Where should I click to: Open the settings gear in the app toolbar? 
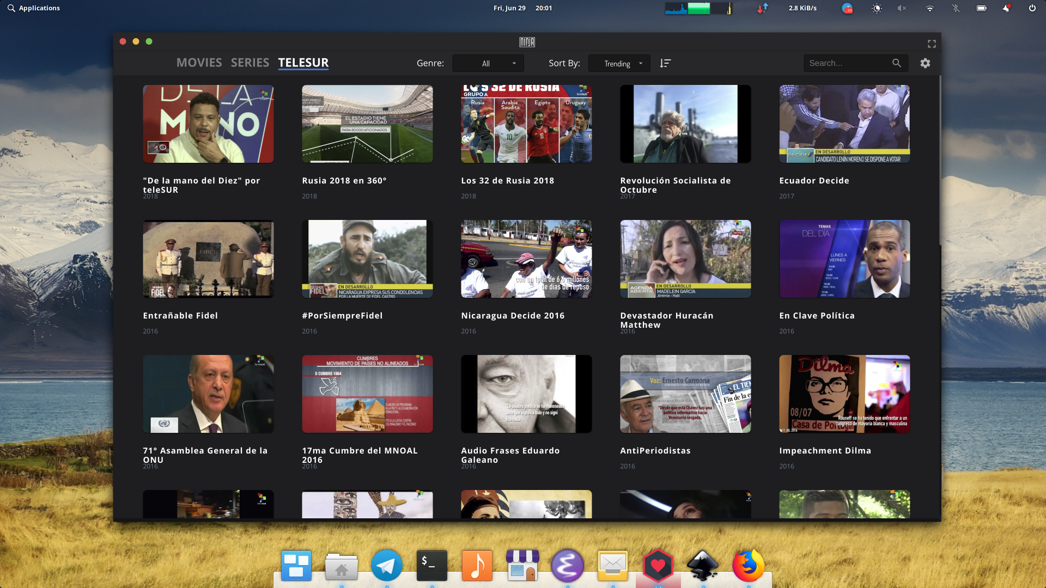click(x=925, y=63)
